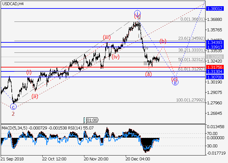Click the 100.0(1.27992) Fibonacci label
Image resolution: width=228 pixels, height=163 pixels.
coord(190,100)
